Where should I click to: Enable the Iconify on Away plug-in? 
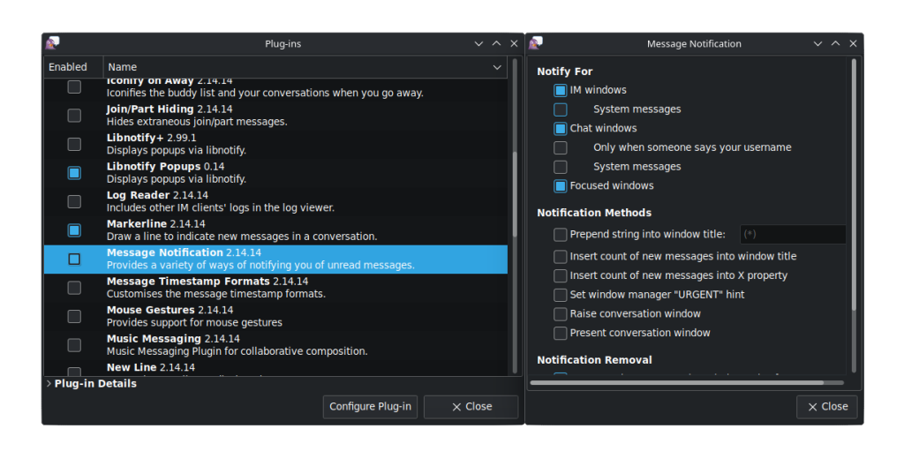tap(74, 87)
